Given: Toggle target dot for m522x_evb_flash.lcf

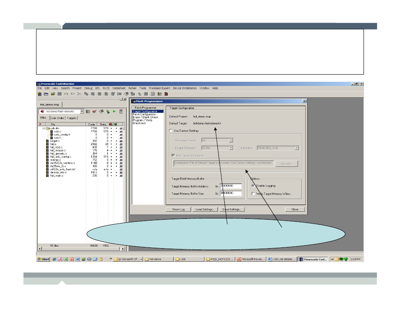Looking at the screenshot, I should [x=111, y=169].
